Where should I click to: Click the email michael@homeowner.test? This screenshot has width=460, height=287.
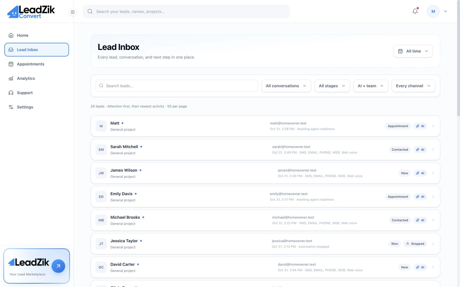click(293, 217)
